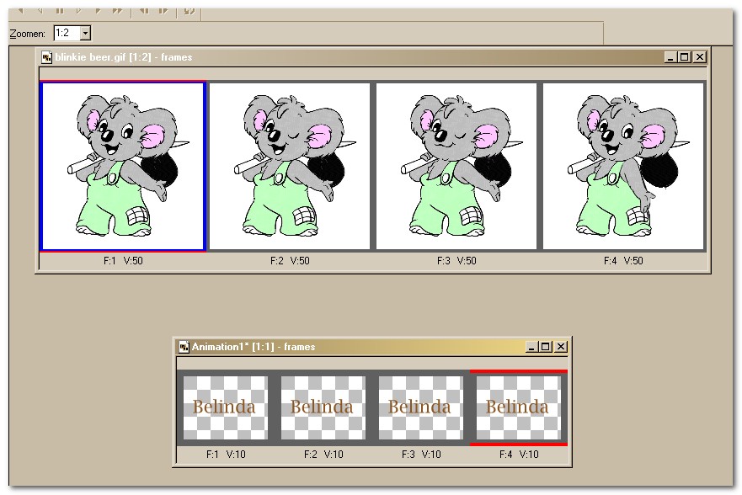Select bear frame F:3 in blinkie beer.gif
The image size is (742, 495).
click(x=456, y=166)
